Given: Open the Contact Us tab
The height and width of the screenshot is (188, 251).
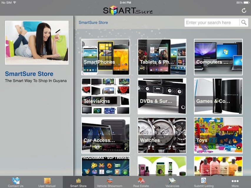Looking at the screenshot, I should click(16, 182).
